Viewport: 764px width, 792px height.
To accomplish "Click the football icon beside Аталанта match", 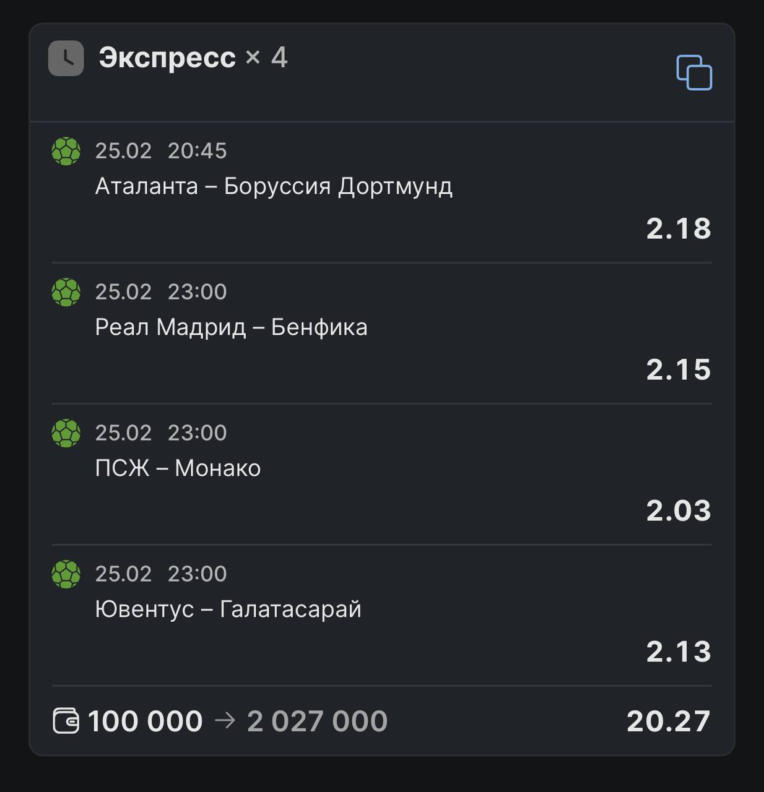I will tap(66, 151).
